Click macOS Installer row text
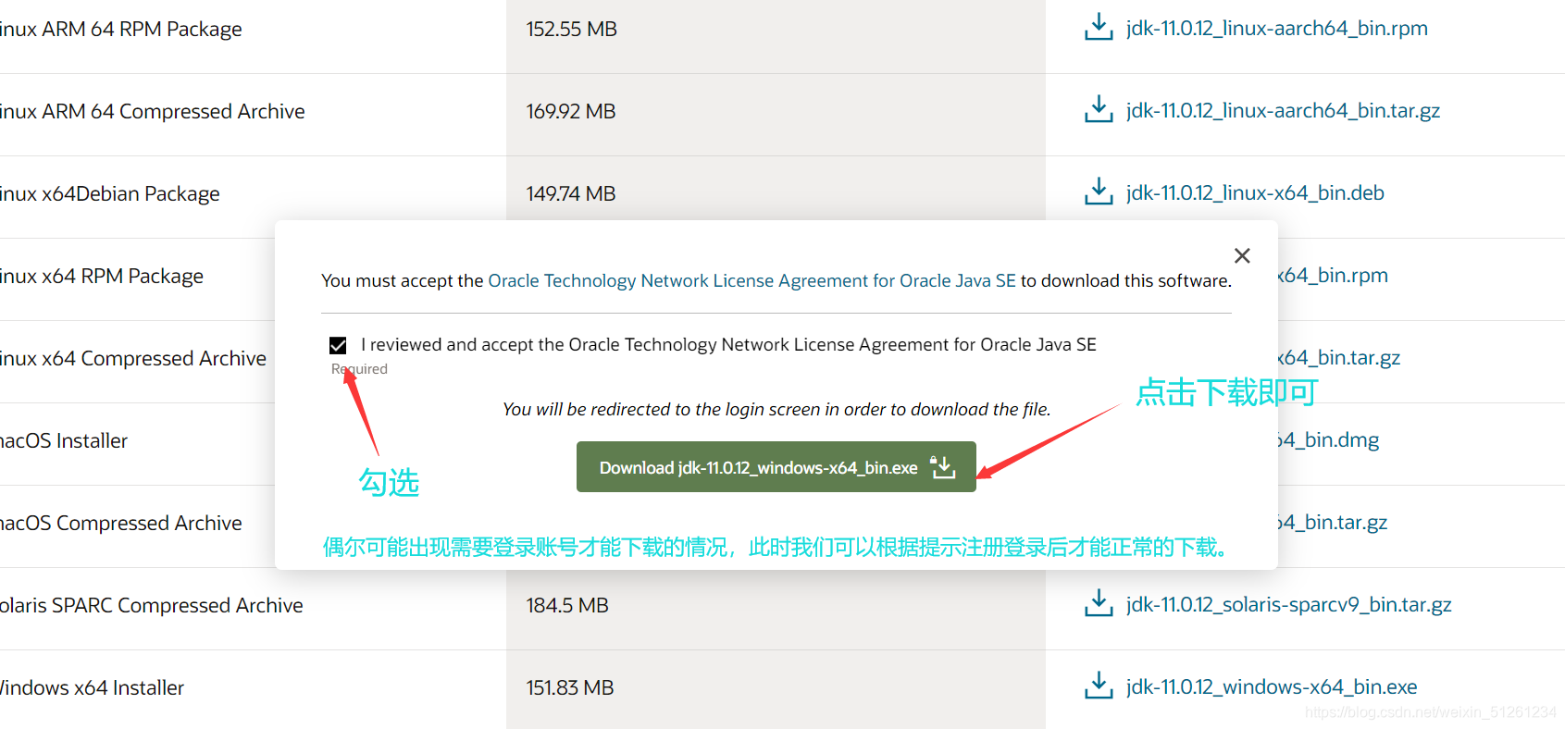Viewport: 1565px width, 729px height. click(x=63, y=441)
